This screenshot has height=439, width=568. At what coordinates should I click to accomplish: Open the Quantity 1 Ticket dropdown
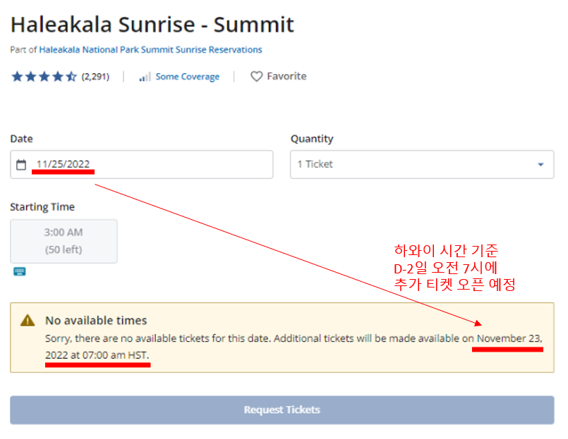422,164
